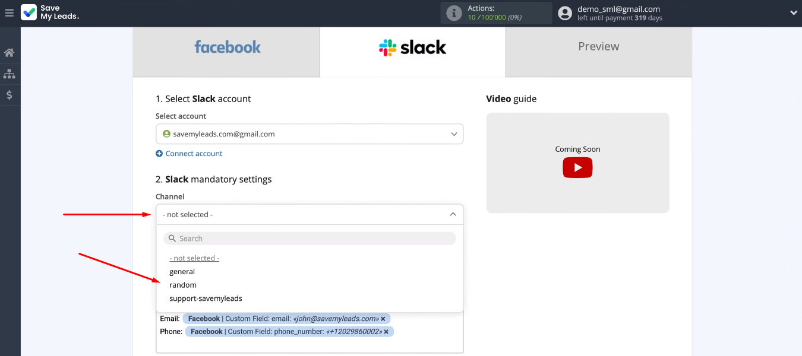Screen dimensions: 802x356
Task: Open the connections sitemap icon in sidebar
Action: tap(10, 74)
